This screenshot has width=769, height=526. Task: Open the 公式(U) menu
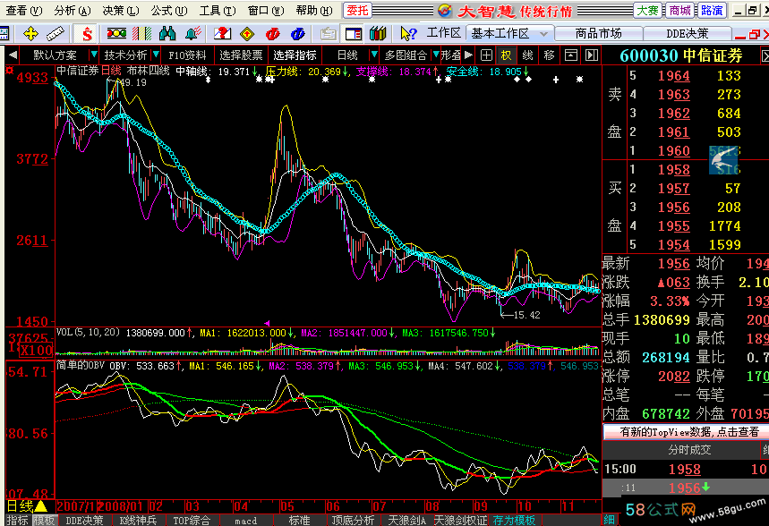pos(169,11)
